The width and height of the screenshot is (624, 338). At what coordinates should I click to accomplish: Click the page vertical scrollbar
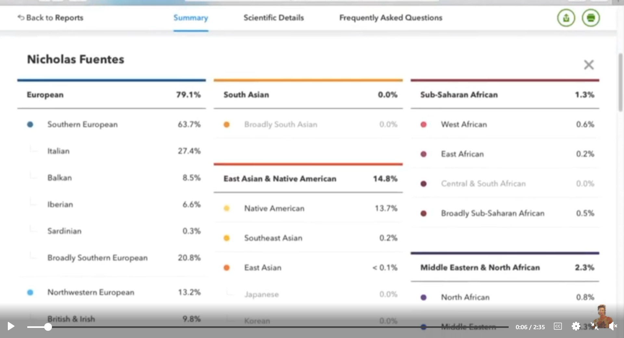tap(620, 83)
